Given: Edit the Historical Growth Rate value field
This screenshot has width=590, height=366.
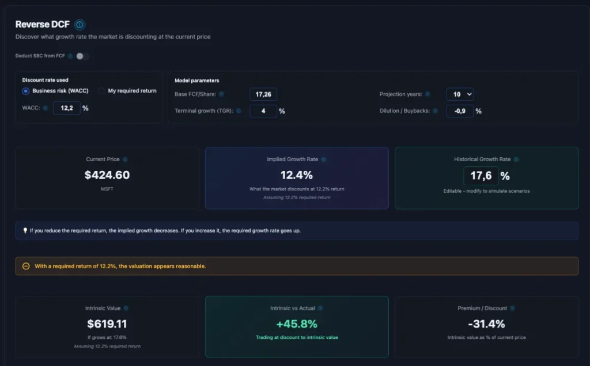Looking at the screenshot, I should pyautogui.click(x=481, y=176).
